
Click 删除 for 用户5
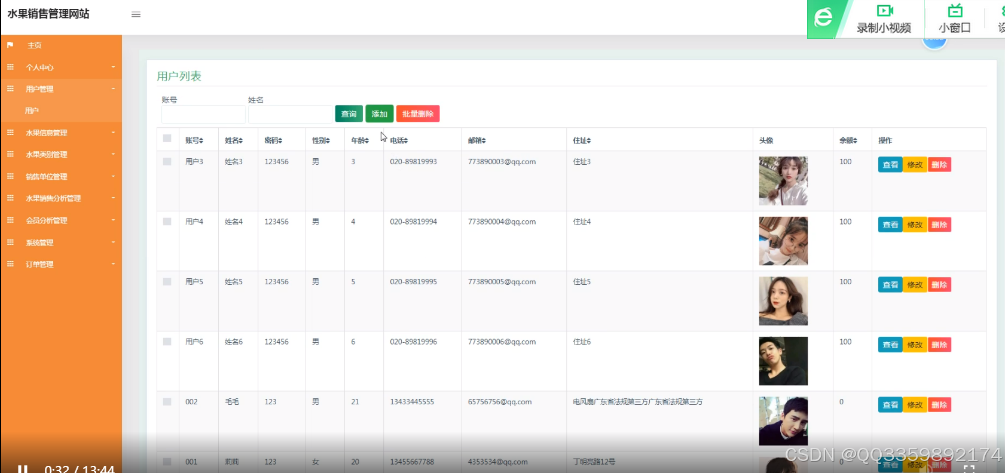[939, 285]
